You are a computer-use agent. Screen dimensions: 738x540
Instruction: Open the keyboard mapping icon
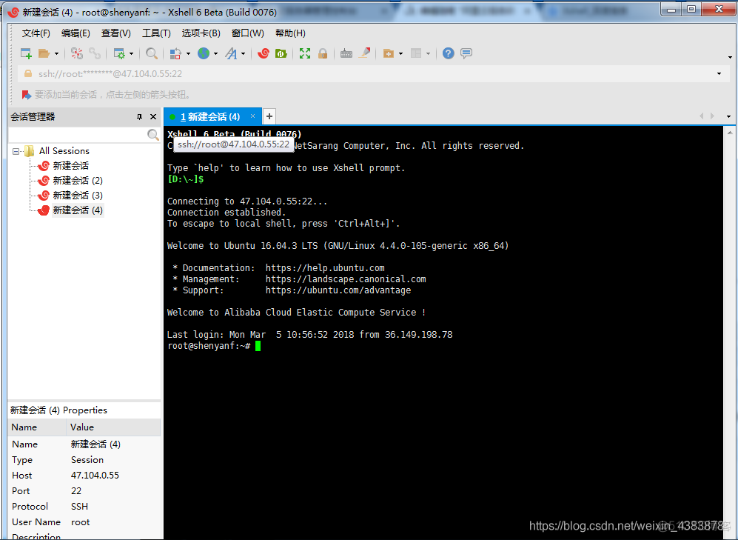coord(346,53)
